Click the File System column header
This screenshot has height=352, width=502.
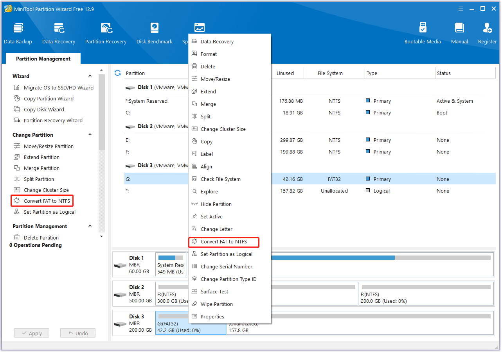[330, 73]
